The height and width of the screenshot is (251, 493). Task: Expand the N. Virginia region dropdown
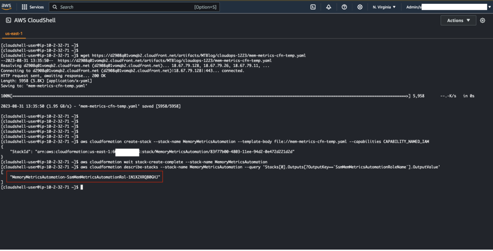(384, 7)
